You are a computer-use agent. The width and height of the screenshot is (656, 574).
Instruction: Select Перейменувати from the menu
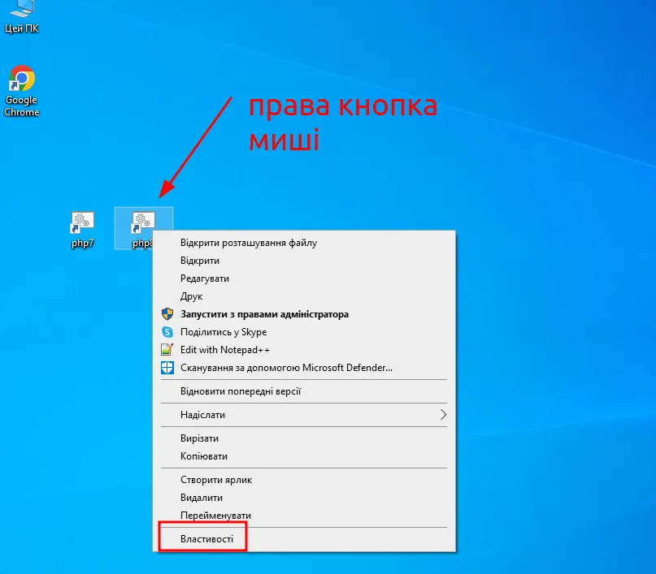215,516
